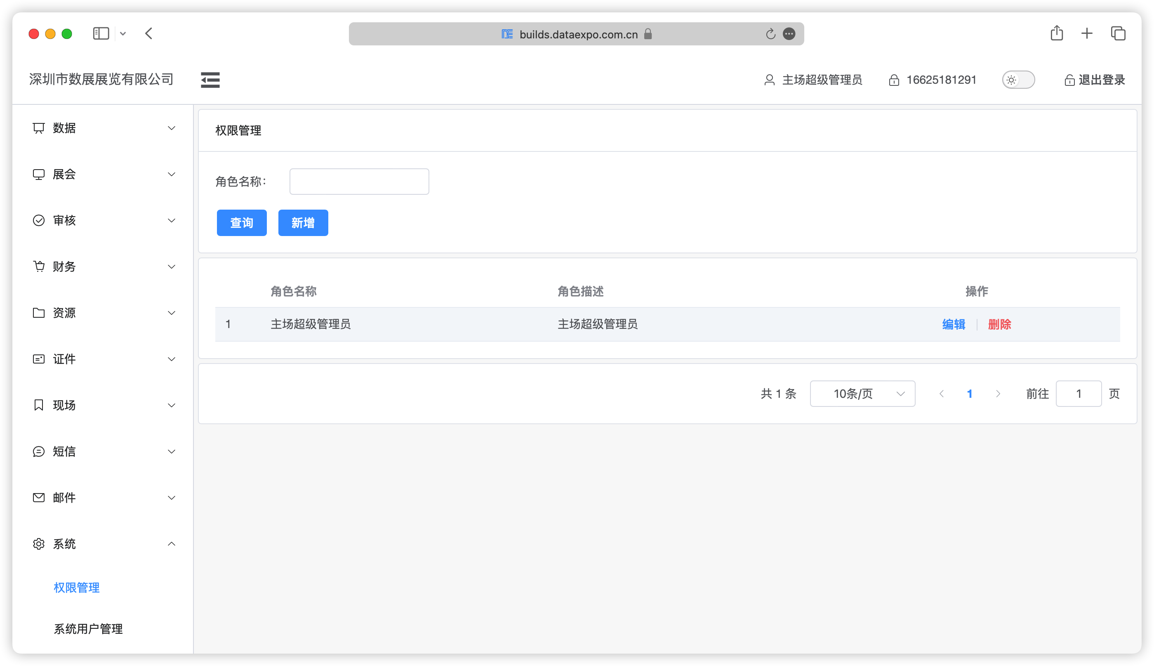Click the 数据 presentation-board icon in sidebar
The height and width of the screenshot is (666, 1154).
coord(39,128)
